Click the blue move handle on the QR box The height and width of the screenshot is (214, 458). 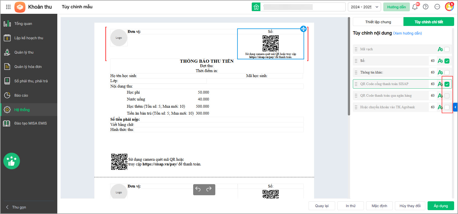(303, 29)
